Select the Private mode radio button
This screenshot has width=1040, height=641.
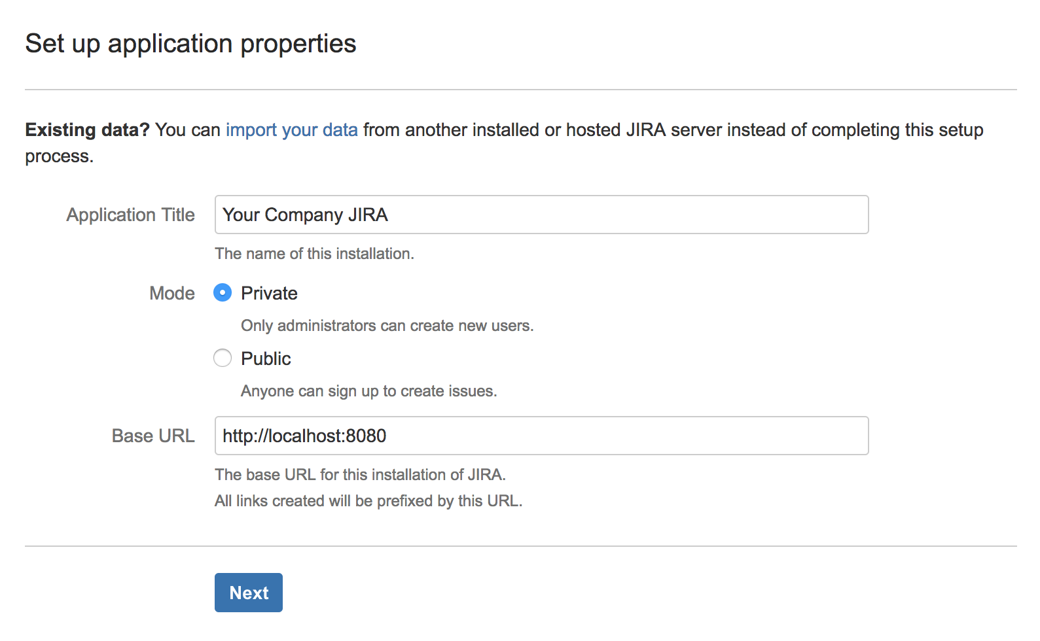pos(223,292)
